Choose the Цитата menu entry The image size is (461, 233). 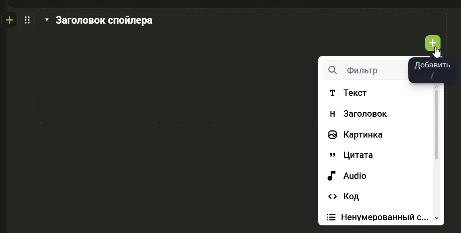click(358, 155)
